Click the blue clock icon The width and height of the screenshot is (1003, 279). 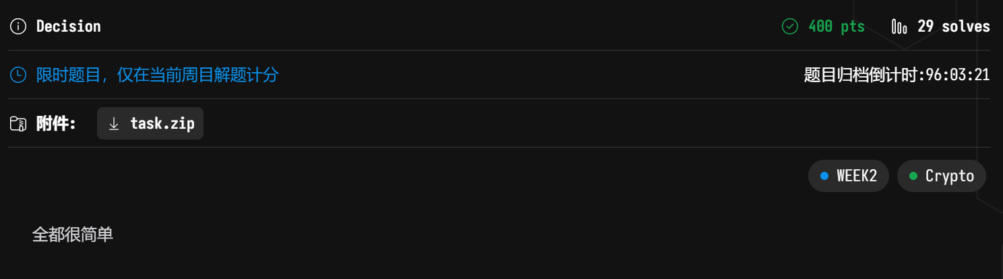(18, 75)
